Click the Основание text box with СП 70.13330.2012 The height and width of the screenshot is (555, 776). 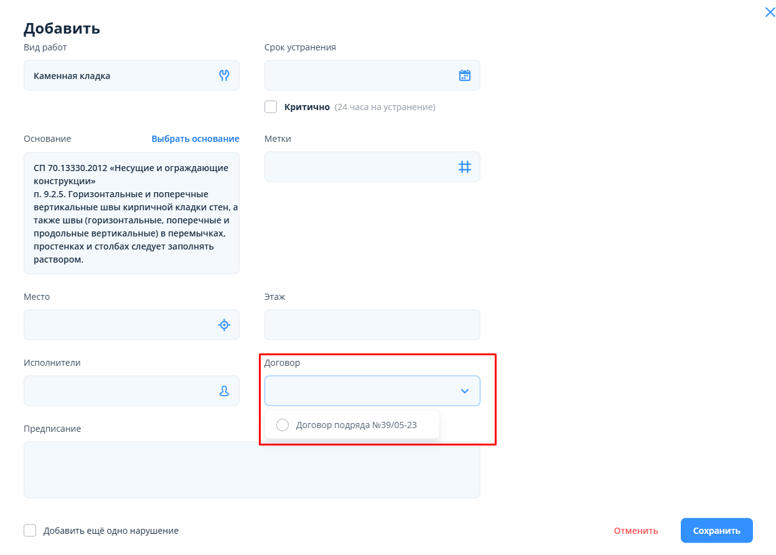click(131, 213)
